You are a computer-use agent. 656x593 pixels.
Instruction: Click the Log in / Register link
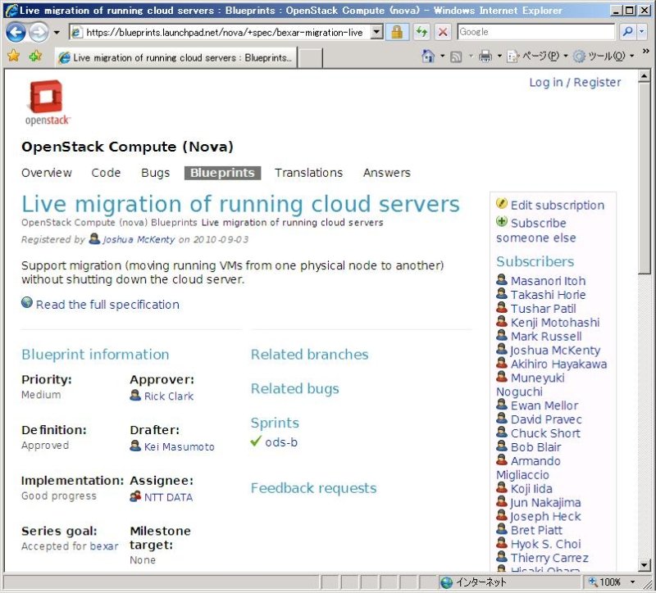click(575, 83)
